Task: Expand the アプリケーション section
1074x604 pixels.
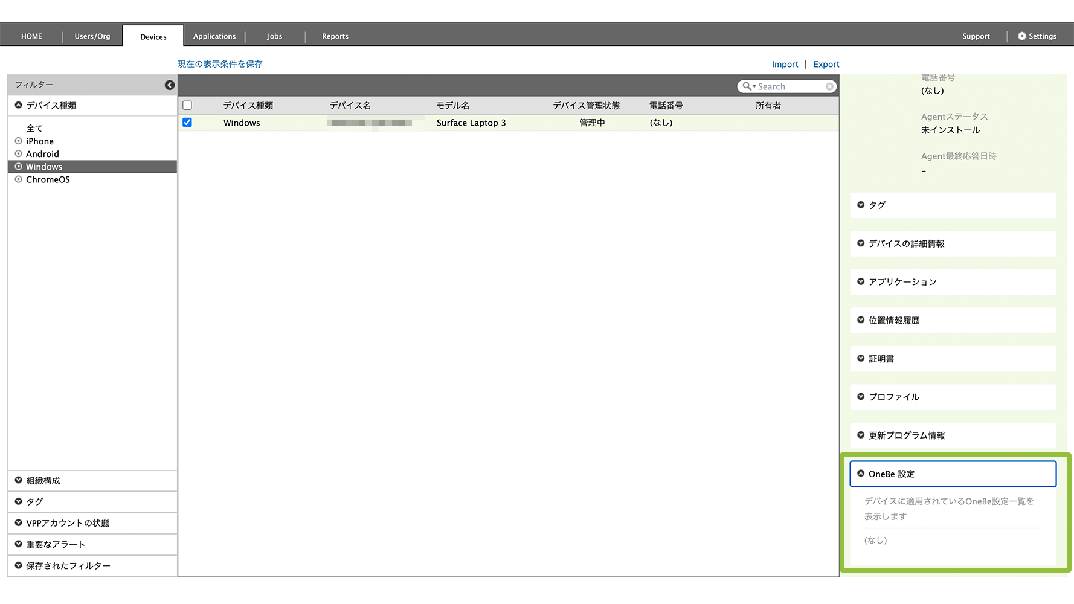Action: tap(953, 282)
